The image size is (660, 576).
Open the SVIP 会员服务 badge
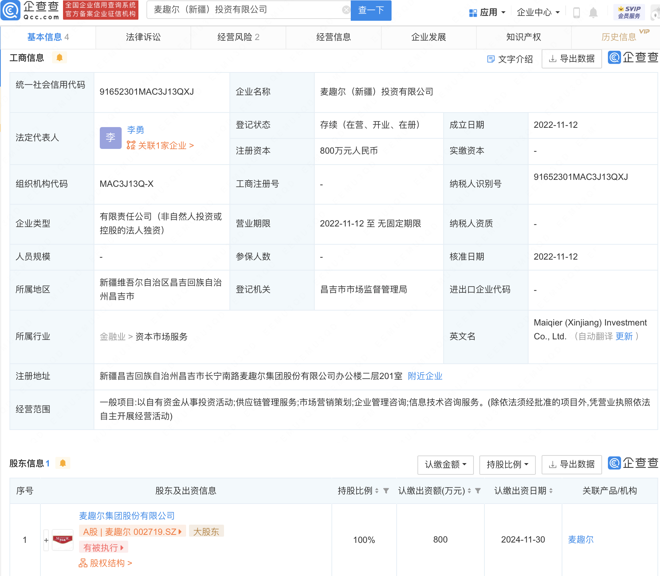point(629,12)
